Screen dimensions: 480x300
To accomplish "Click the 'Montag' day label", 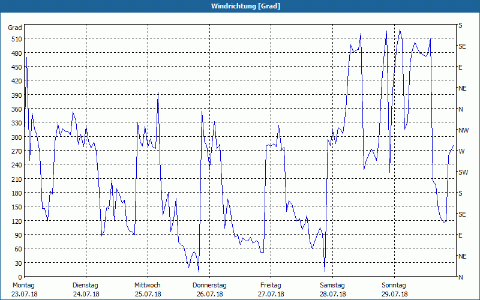I will point(23,286).
